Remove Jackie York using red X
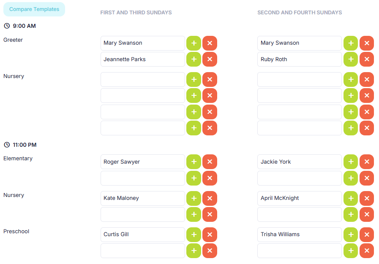379x264 pixels. pyautogui.click(x=366, y=162)
